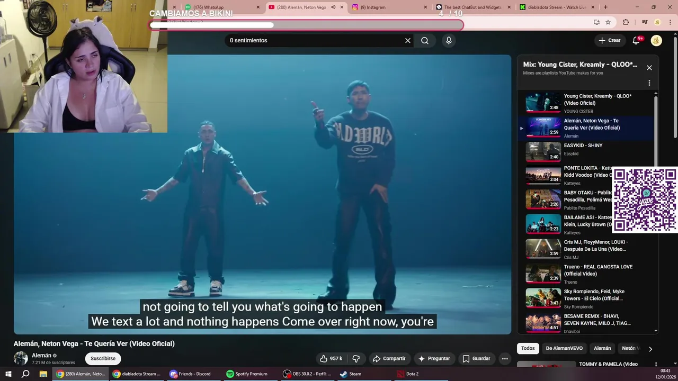Click the Compartir button
Image resolution: width=678 pixels, height=381 pixels.
click(x=389, y=359)
